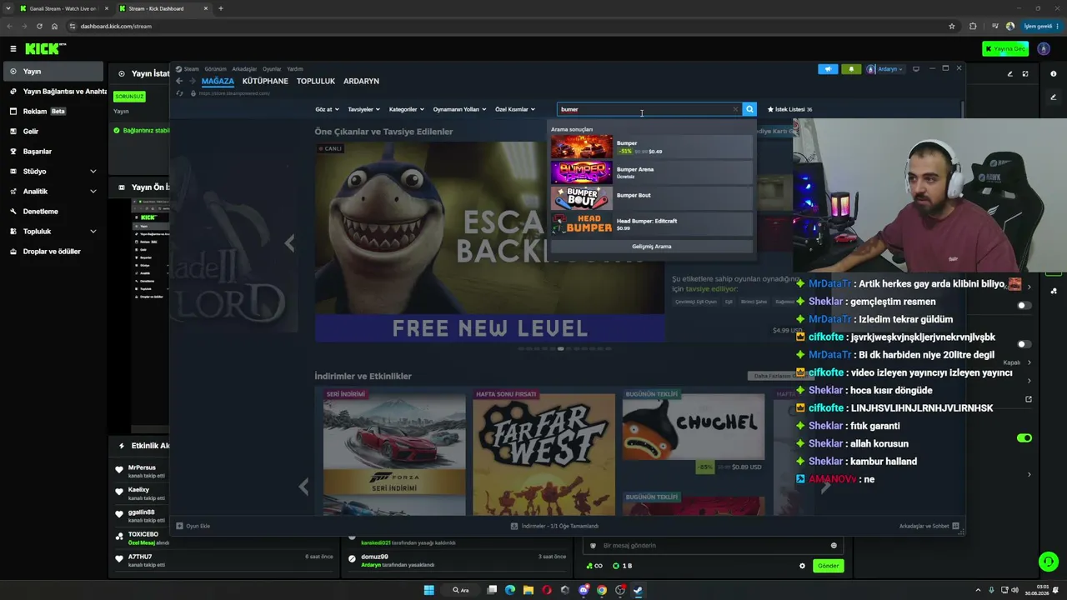Open the Far Far West deal thumbnail
This screenshot has height=600, width=1067.
click(544, 453)
